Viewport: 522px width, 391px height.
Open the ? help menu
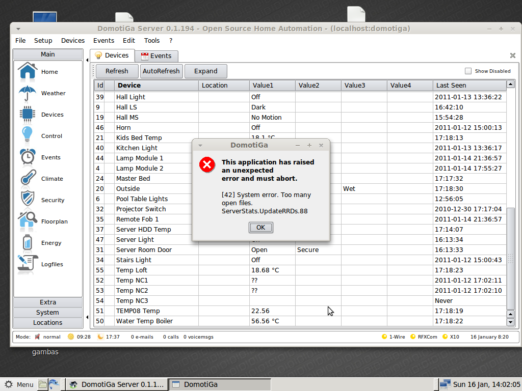tap(171, 40)
